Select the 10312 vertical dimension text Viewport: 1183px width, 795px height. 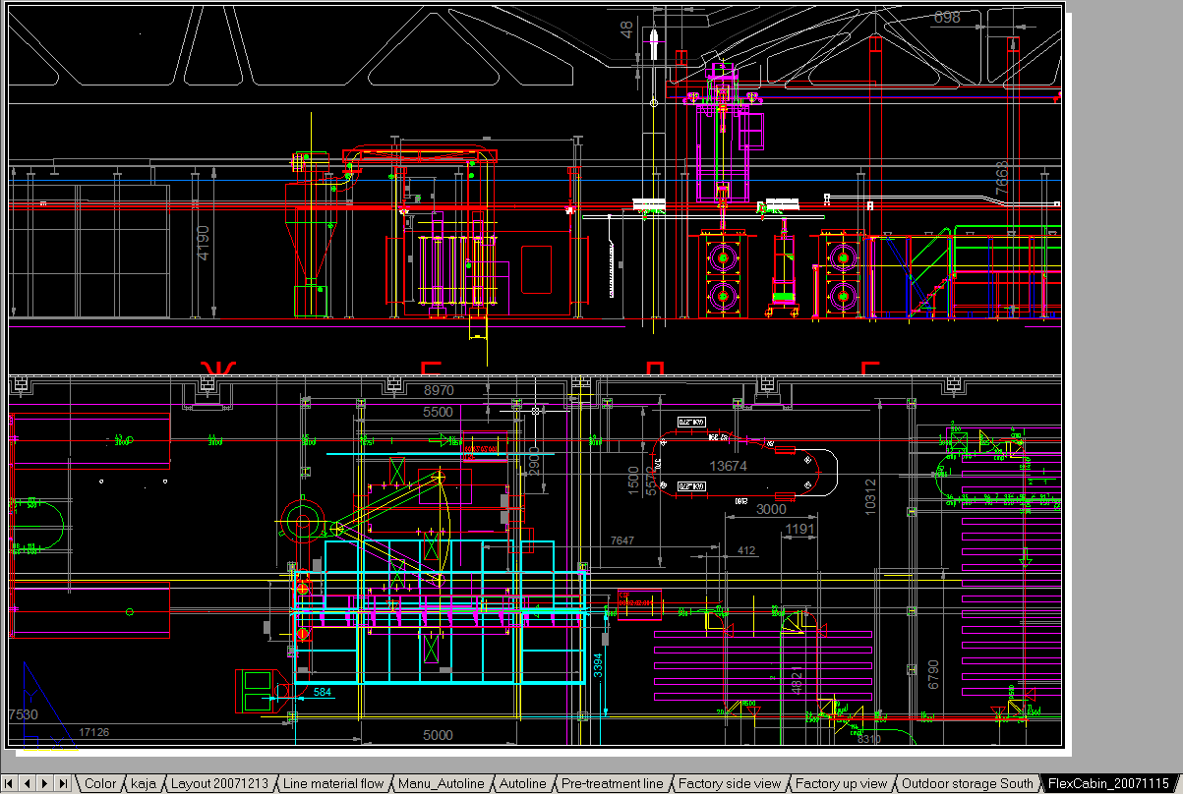tap(869, 495)
